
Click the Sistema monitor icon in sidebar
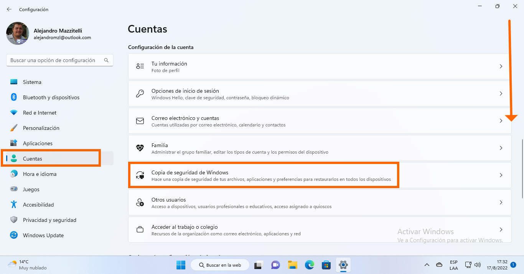click(14, 82)
